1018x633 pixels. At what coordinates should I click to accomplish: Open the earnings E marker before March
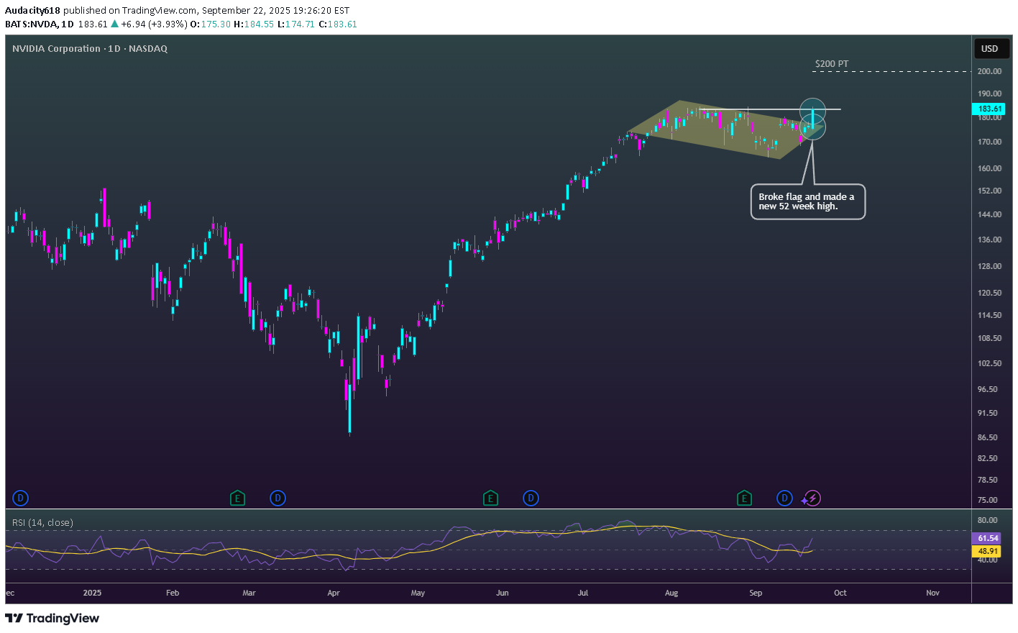(x=237, y=498)
